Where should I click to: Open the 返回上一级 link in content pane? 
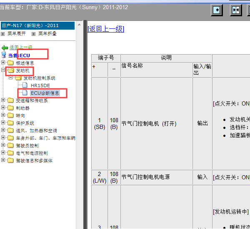click(x=106, y=29)
